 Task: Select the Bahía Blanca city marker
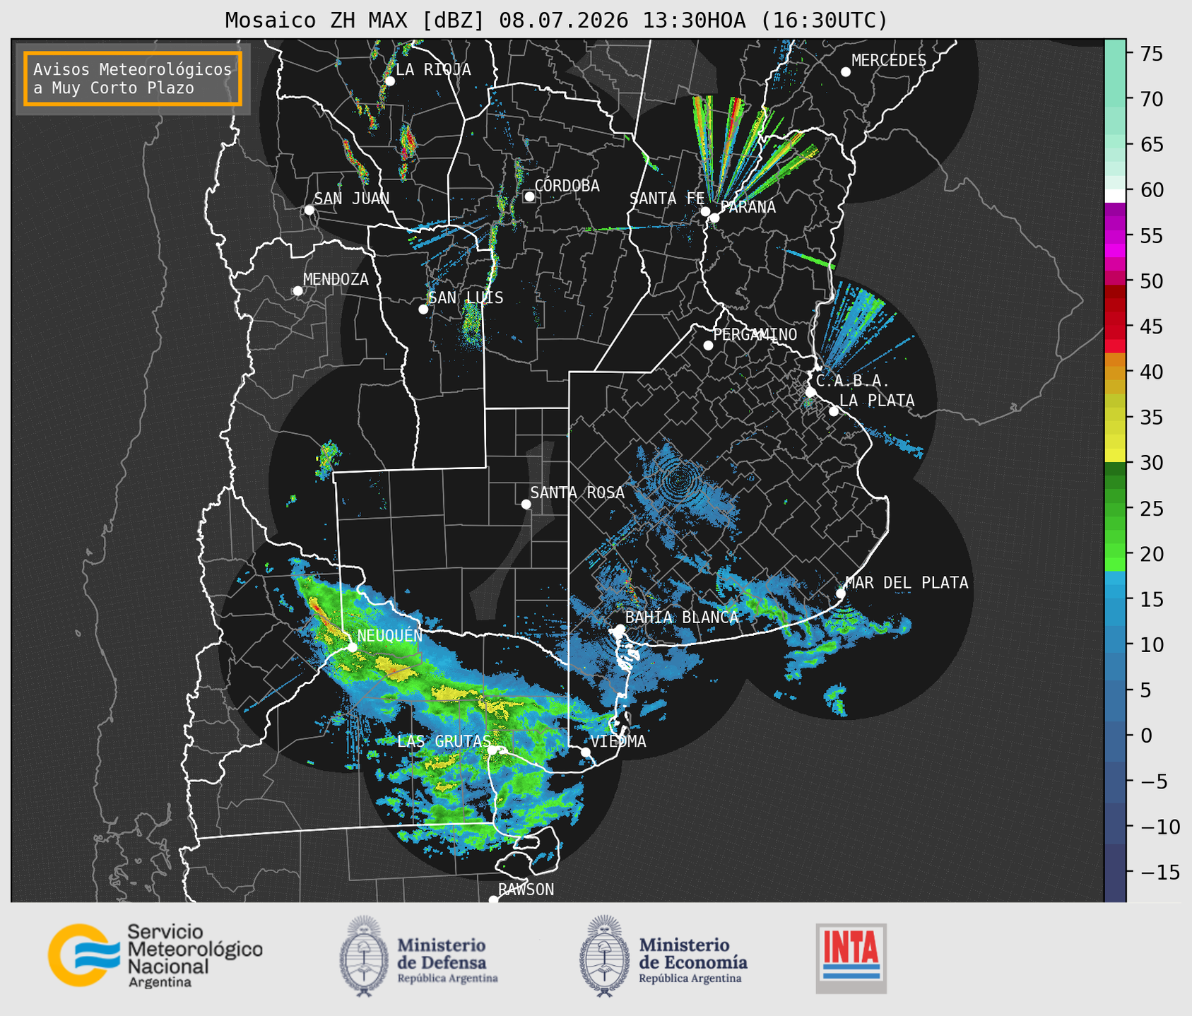point(620,629)
